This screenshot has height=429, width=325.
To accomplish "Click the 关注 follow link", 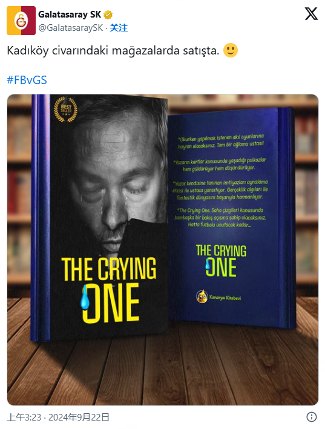I will click(119, 28).
